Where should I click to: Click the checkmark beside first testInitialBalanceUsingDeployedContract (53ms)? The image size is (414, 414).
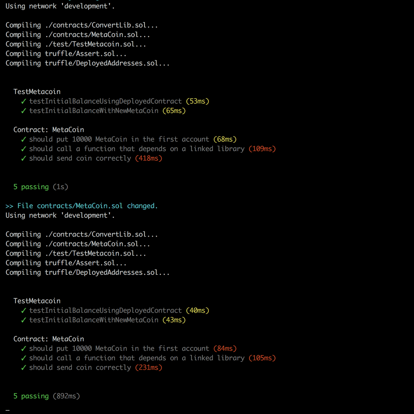[24, 101]
